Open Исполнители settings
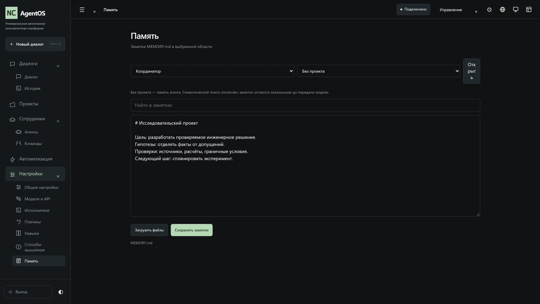Screen dimensions: 540x304 click(x=37, y=211)
